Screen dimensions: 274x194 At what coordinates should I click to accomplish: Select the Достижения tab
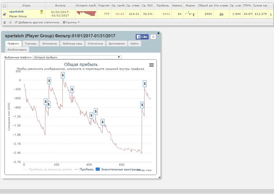(x=117, y=44)
